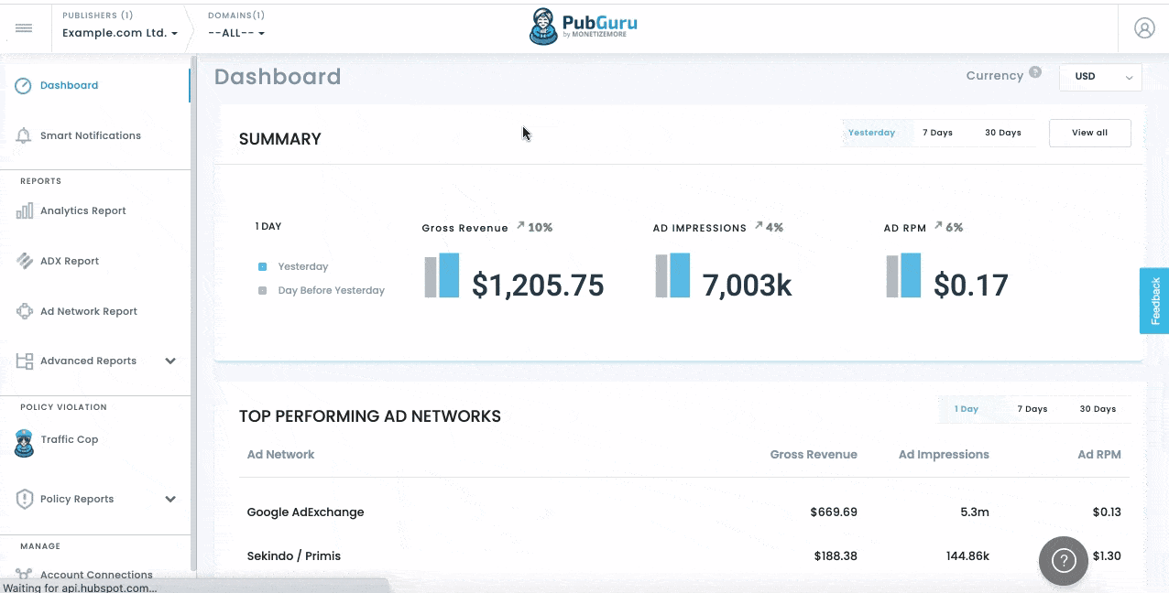Screen dimensions: 1169x593
Task: Open the hamburger menu icon
Action: pos(24,28)
